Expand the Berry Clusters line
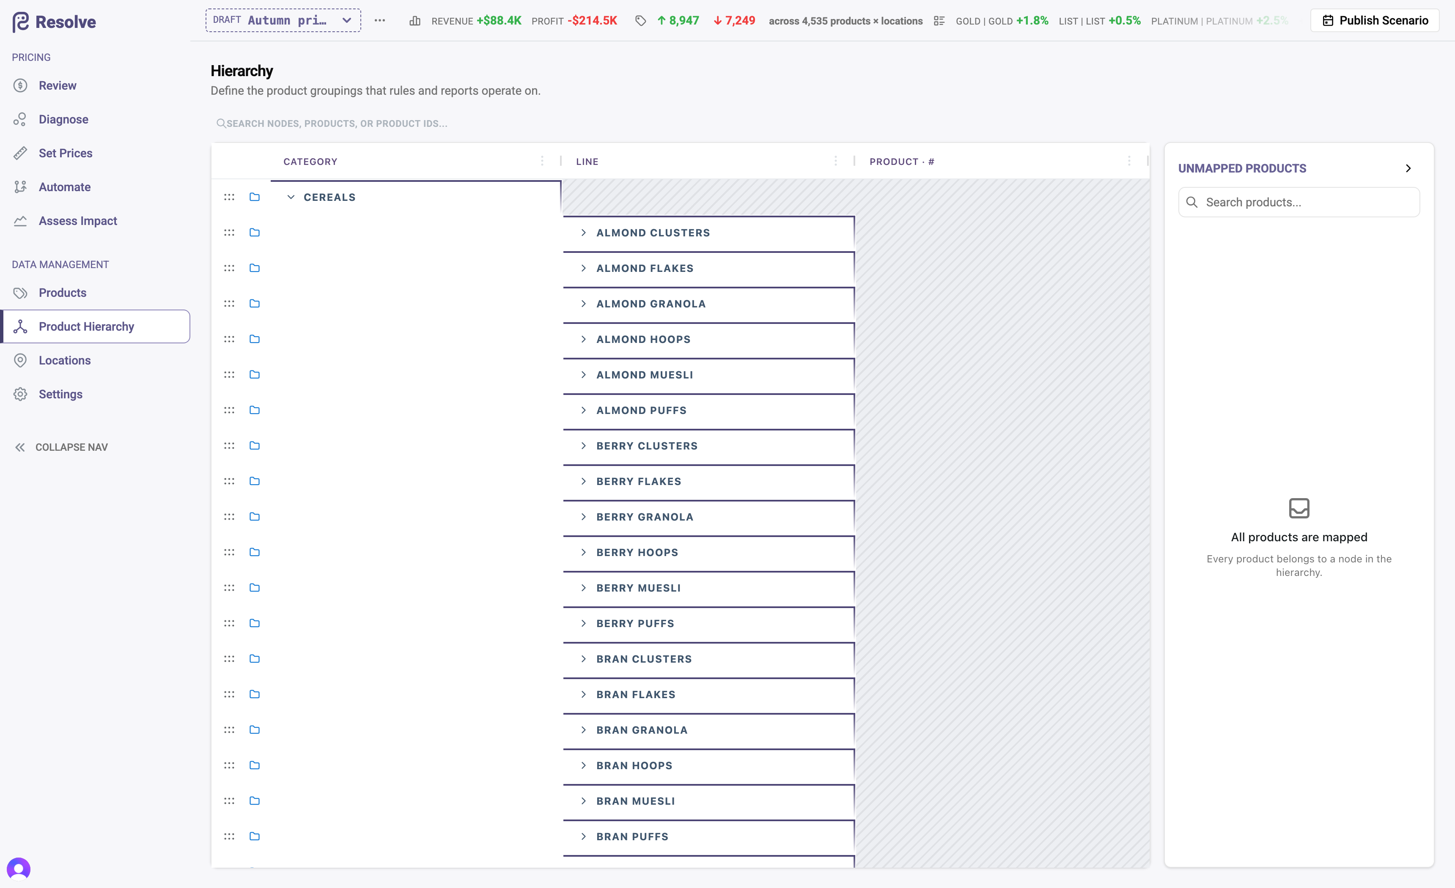The width and height of the screenshot is (1455, 888). 583,446
